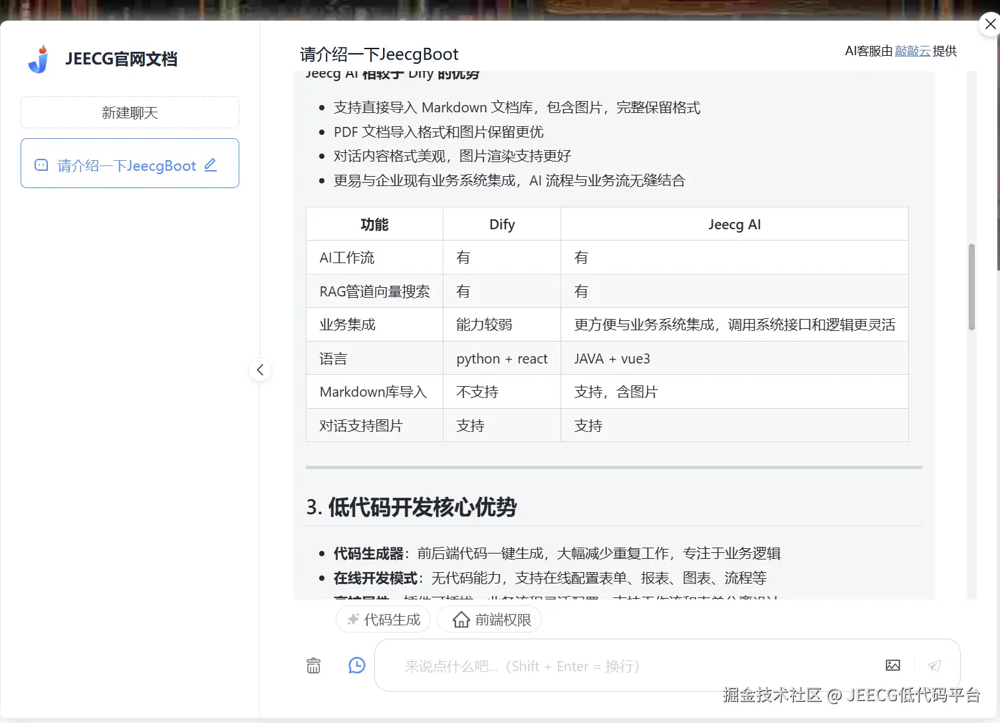Click the heading 3. 低代码开发核心优势

(412, 507)
